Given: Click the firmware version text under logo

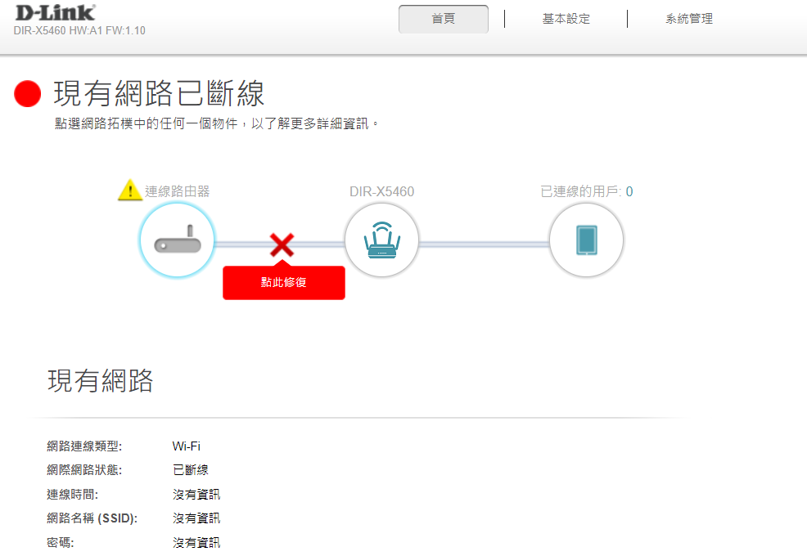Looking at the screenshot, I should tap(79, 31).
